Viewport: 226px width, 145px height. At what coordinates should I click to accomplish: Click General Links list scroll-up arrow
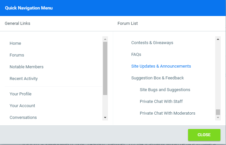(x=105, y=39)
